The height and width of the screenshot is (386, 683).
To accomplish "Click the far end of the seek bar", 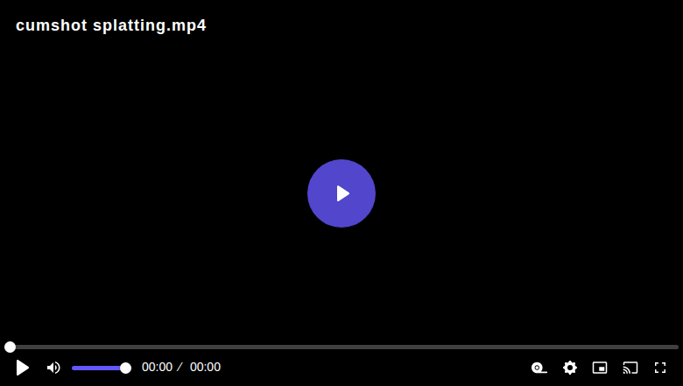I will point(676,347).
